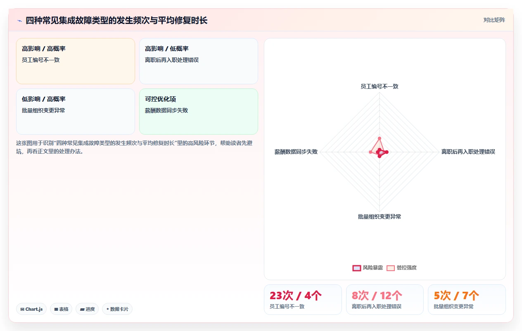Click radar axis label 离职后再入职处理错误
The height and width of the screenshot is (331, 522).
pyautogui.click(x=468, y=152)
